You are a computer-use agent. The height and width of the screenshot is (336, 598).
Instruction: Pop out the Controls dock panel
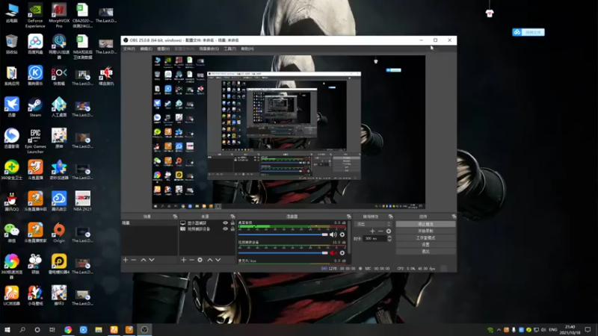pos(454,217)
